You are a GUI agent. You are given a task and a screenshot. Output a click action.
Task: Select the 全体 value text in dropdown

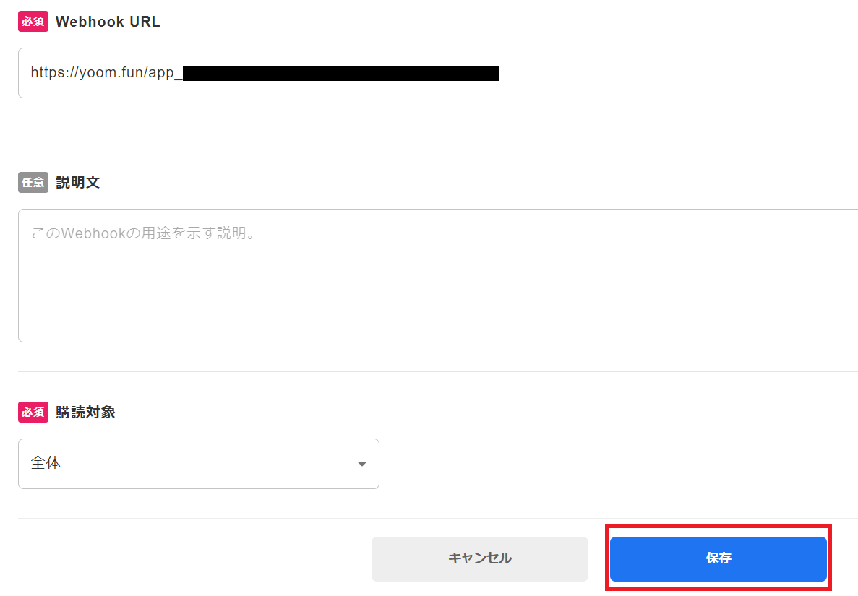tap(46, 464)
